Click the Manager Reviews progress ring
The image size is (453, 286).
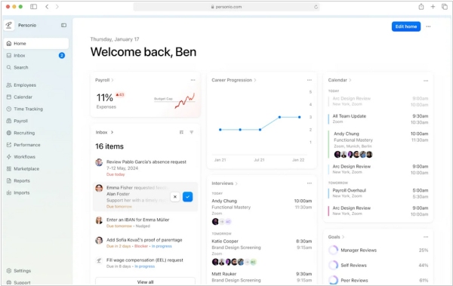pos(333,250)
